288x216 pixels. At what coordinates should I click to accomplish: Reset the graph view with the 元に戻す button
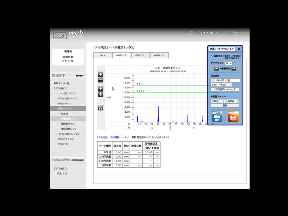click(100, 108)
